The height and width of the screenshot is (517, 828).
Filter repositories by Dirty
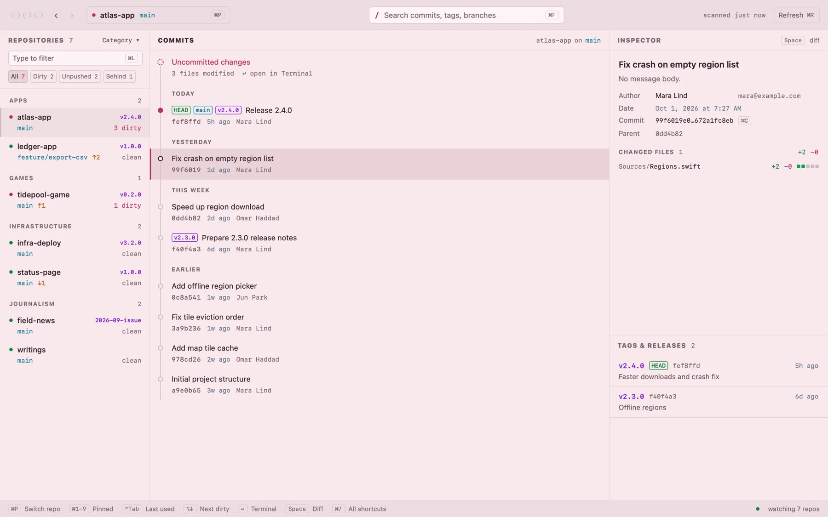point(43,76)
